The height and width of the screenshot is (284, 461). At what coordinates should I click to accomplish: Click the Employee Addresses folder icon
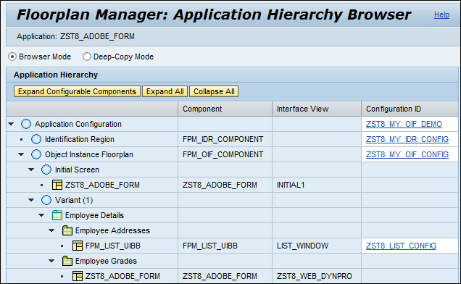click(x=67, y=230)
